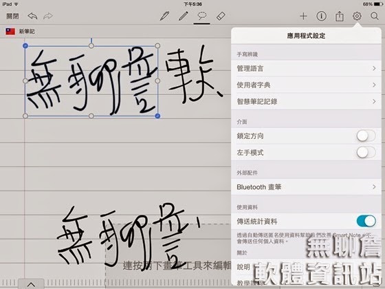
Task: Toggle the 鎖定方向 switch
Action: pos(366,136)
